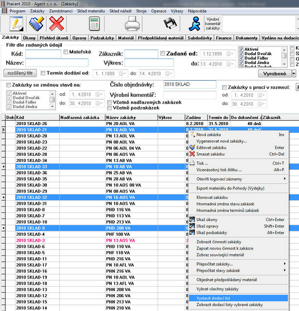Click the printer toolbar icon
Viewport: 299px width, 311px height.
(x=132, y=24)
